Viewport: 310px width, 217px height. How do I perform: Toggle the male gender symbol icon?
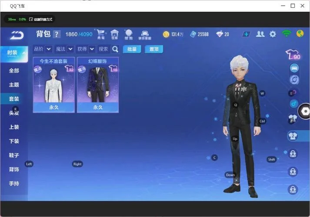click(x=293, y=104)
